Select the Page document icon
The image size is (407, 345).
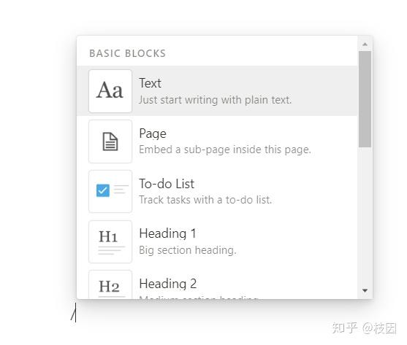click(x=110, y=142)
